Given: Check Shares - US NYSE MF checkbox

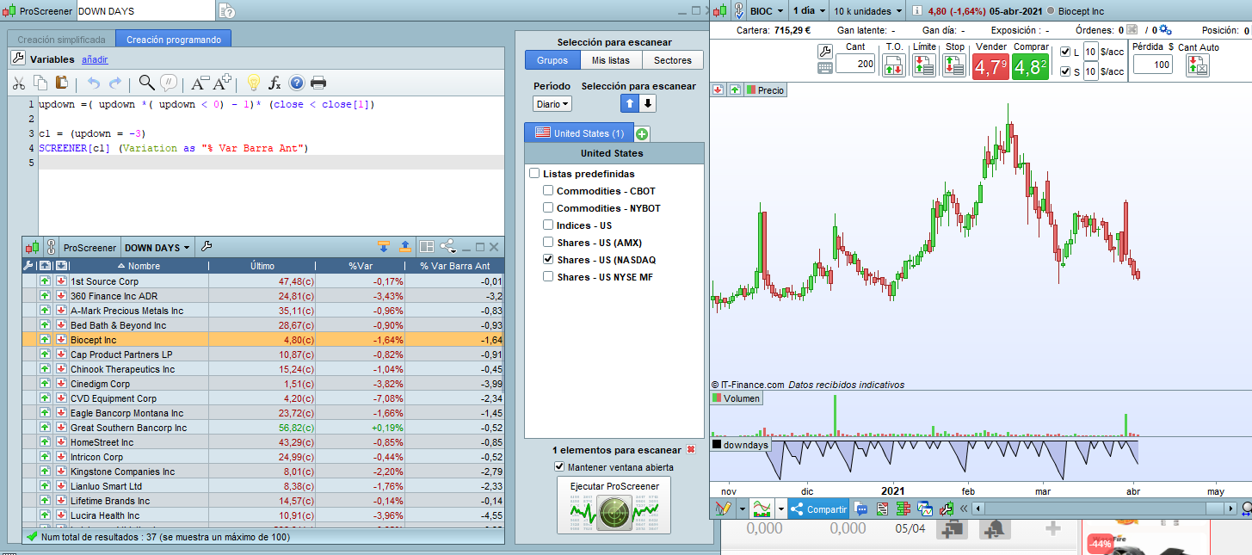Looking at the screenshot, I should coord(548,277).
